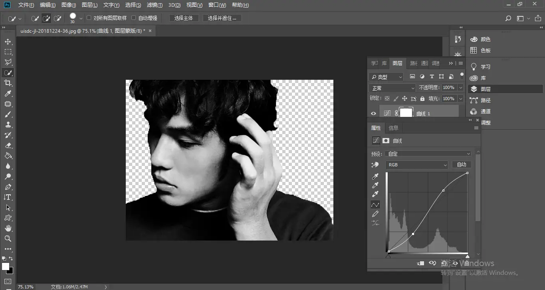Pick the gray point eyedropper in Curves

pyautogui.click(x=375, y=185)
